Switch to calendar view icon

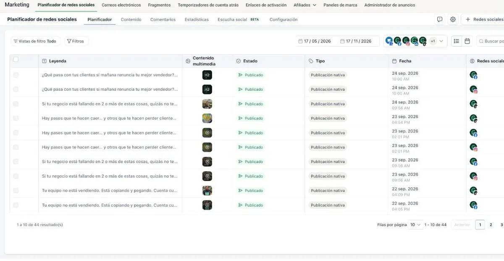[x=467, y=41]
